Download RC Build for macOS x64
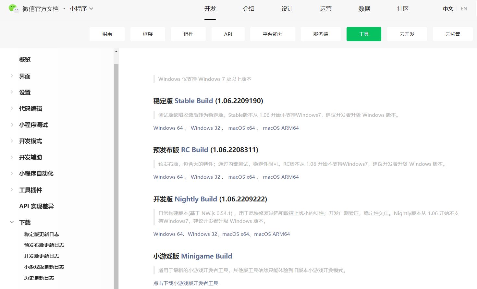 coord(242,177)
